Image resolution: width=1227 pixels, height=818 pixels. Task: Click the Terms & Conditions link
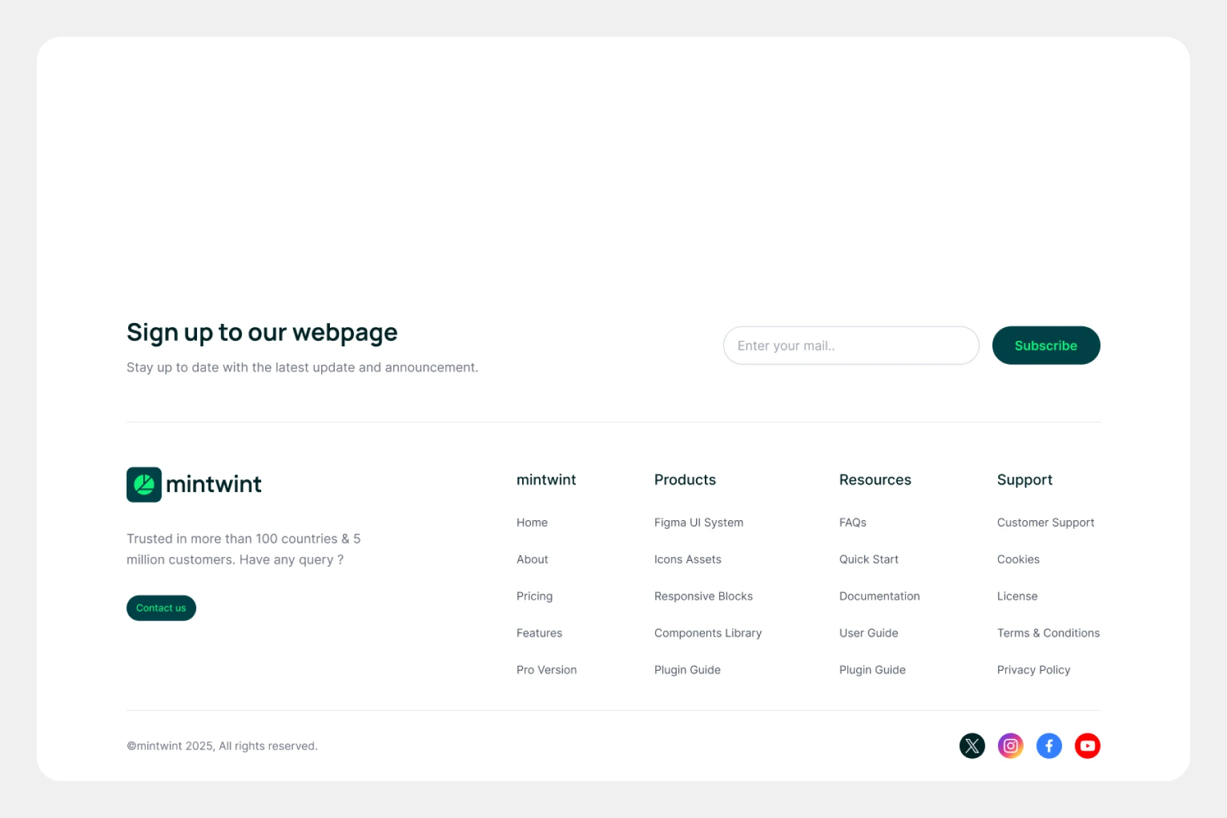1048,633
